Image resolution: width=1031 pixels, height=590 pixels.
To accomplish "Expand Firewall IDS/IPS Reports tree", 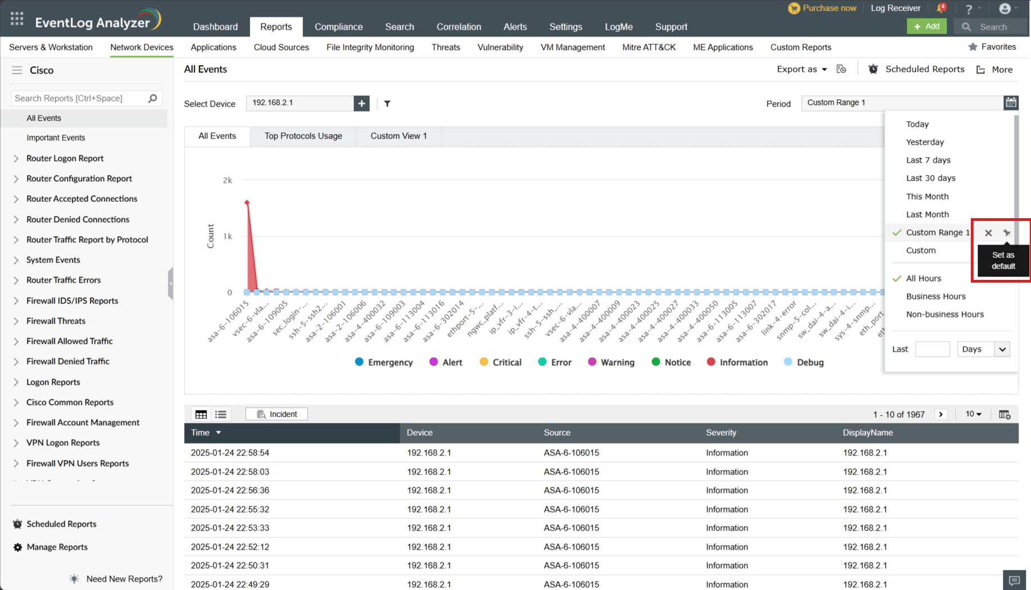I will tap(16, 301).
